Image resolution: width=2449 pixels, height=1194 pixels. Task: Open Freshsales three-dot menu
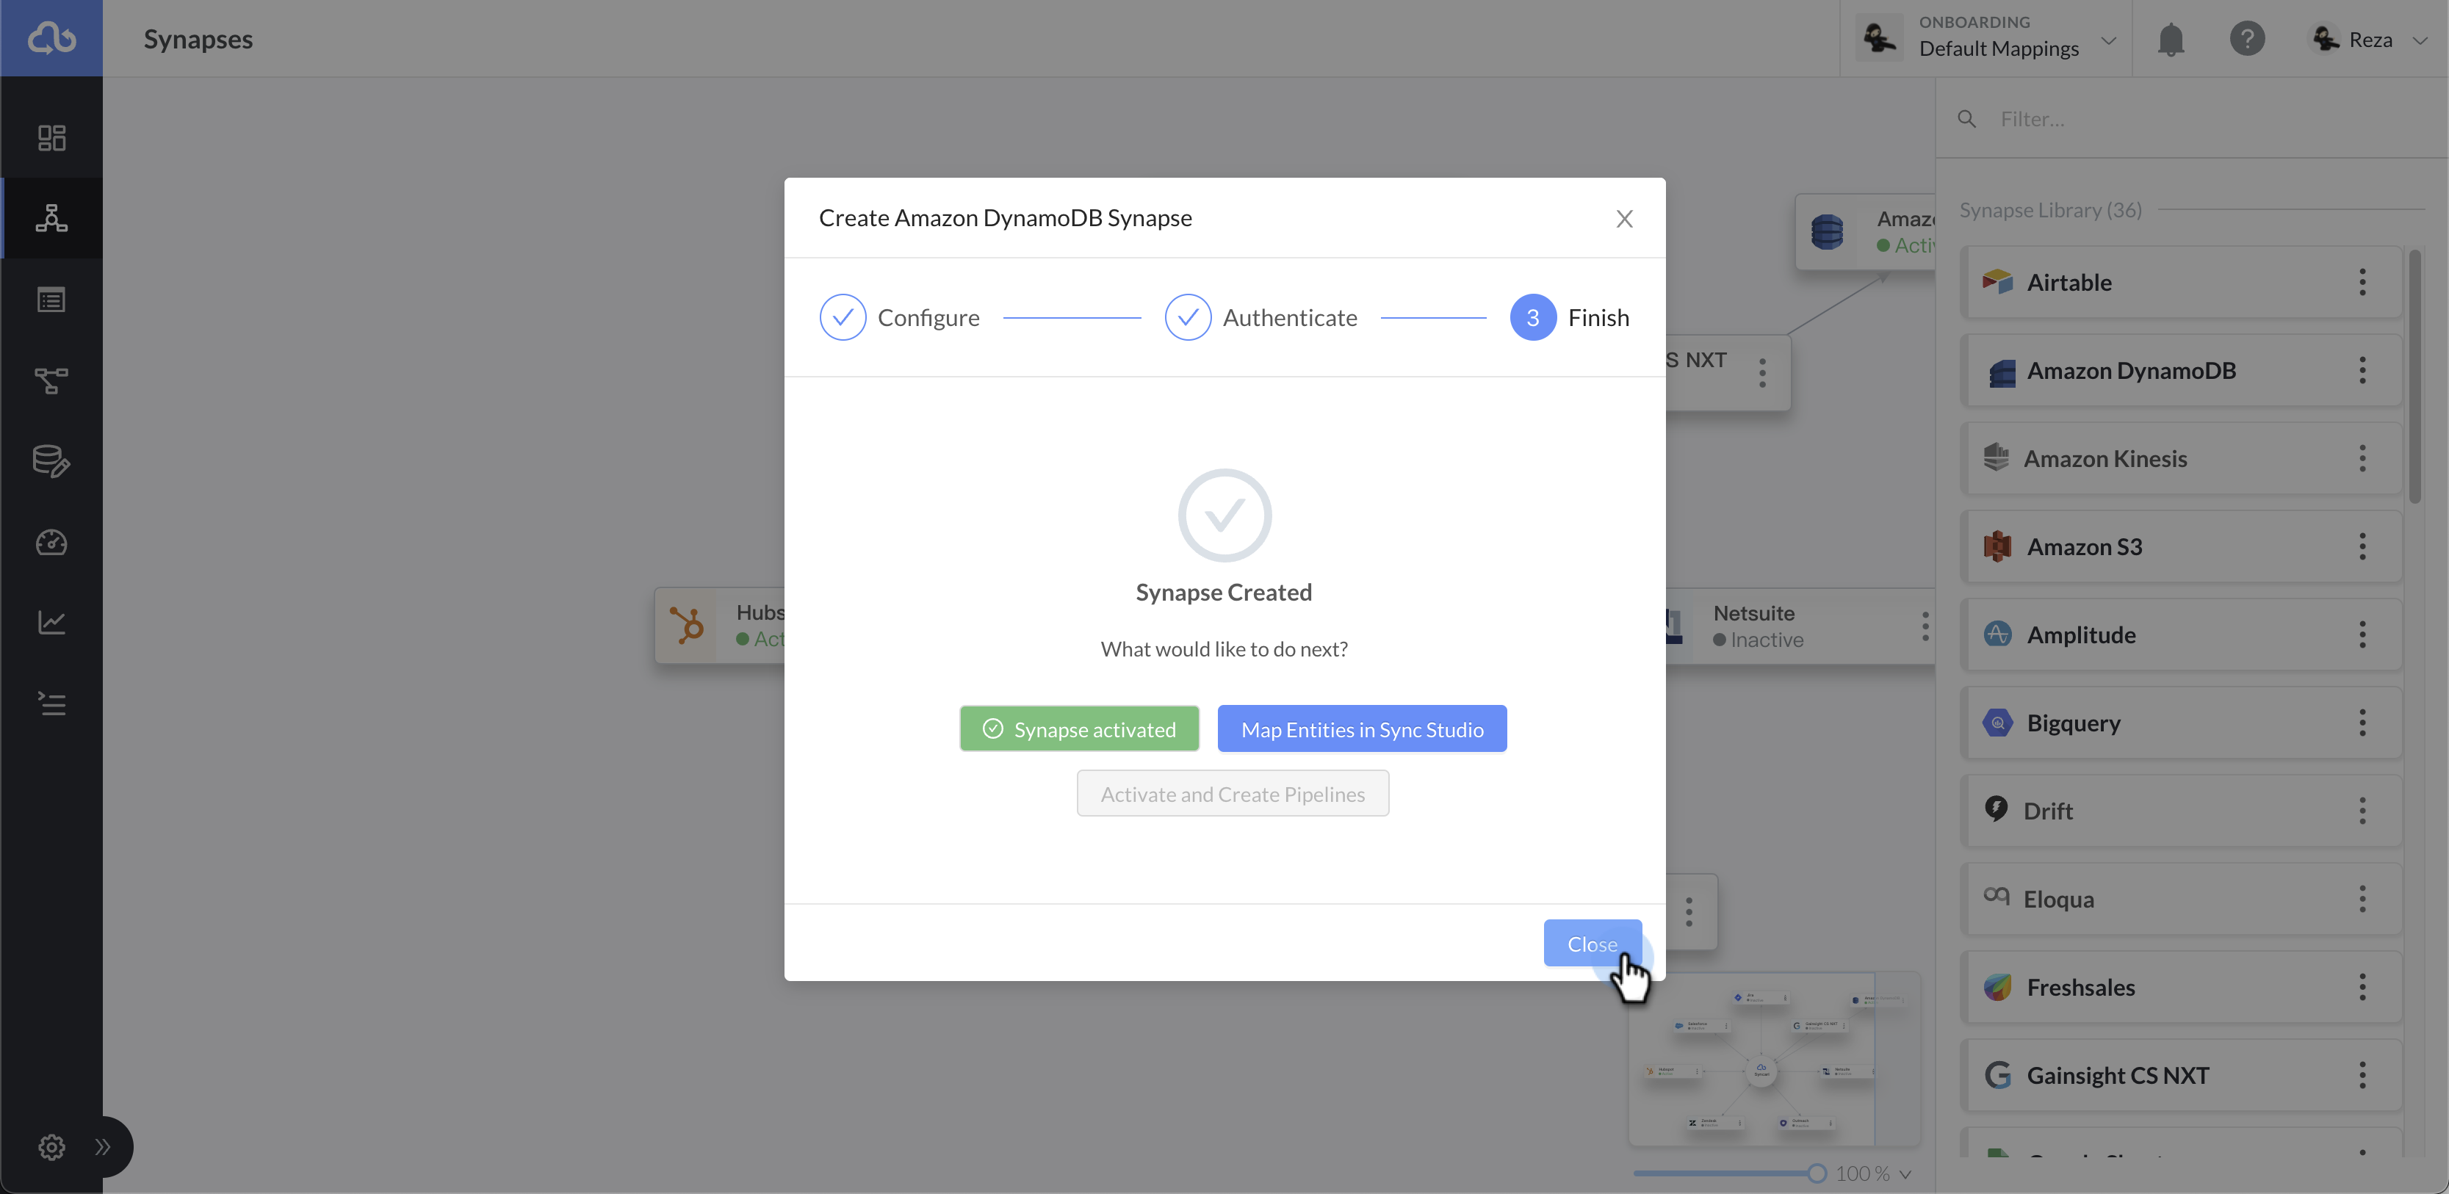coord(2362,987)
